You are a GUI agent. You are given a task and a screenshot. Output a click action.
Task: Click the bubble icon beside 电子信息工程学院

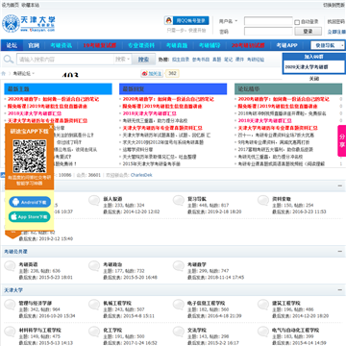tap(179, 305)
